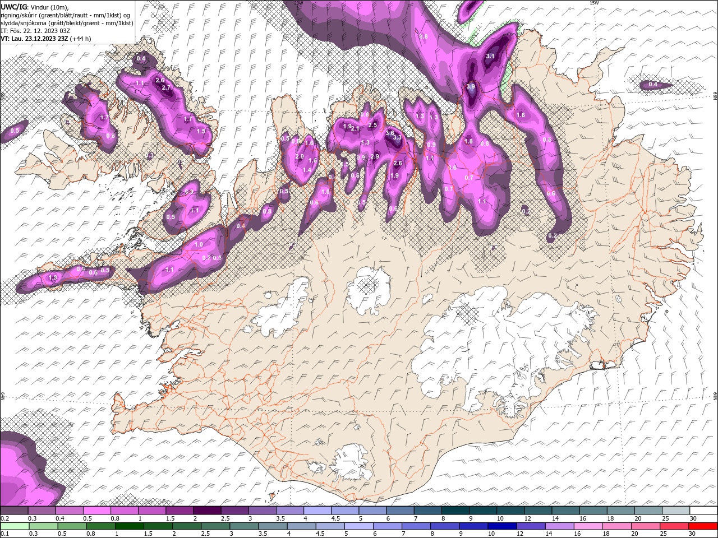Click the 1.4 precipitation value label

pyautogui.click(x=307, y=170)
